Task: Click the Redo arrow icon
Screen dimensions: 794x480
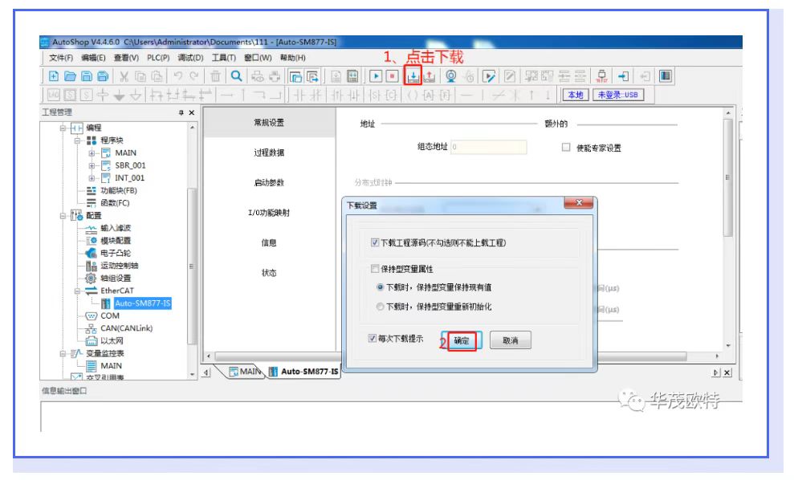Action: click(194, 76)
